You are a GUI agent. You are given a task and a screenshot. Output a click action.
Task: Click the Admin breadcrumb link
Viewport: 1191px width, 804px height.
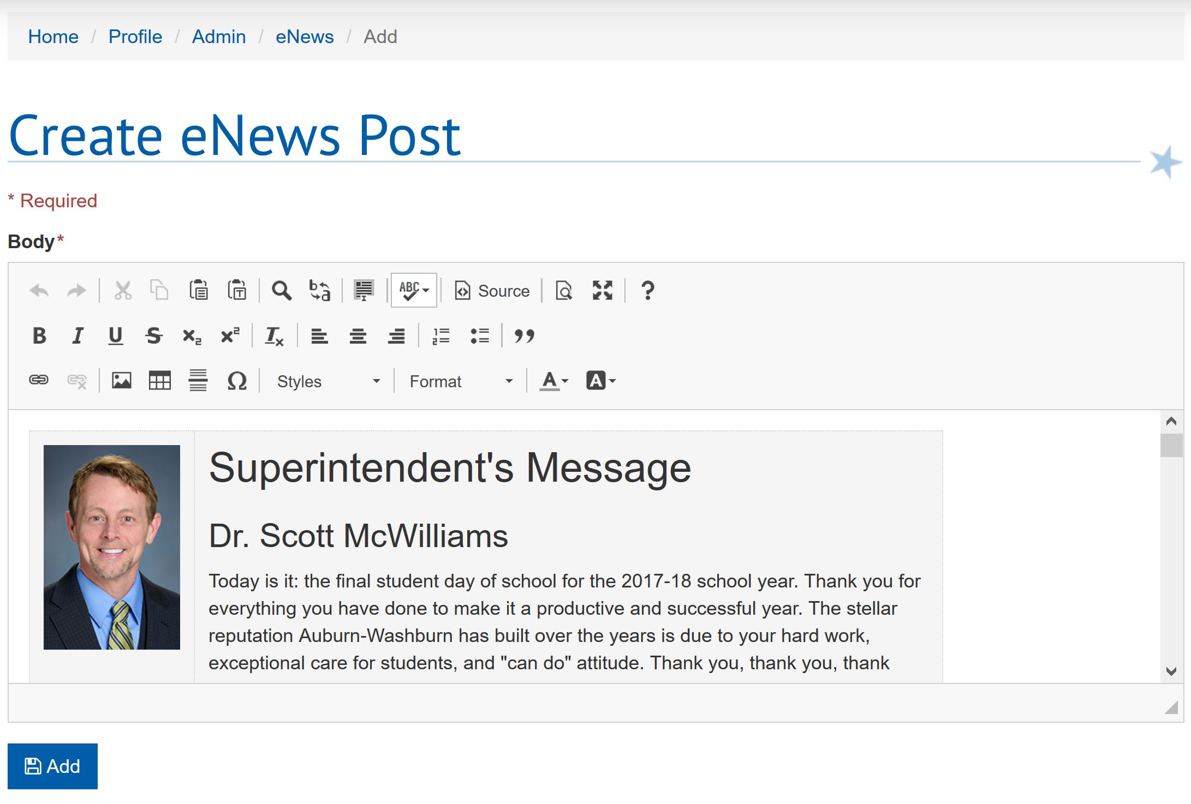tap(218, 37)
